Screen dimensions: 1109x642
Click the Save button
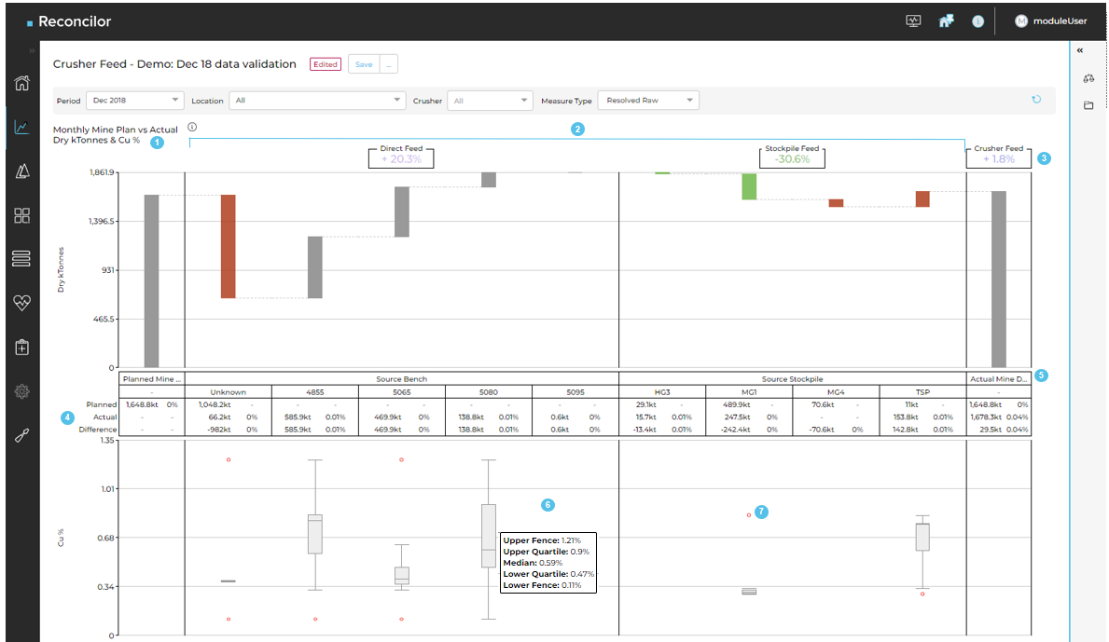(x=364, y=63)
